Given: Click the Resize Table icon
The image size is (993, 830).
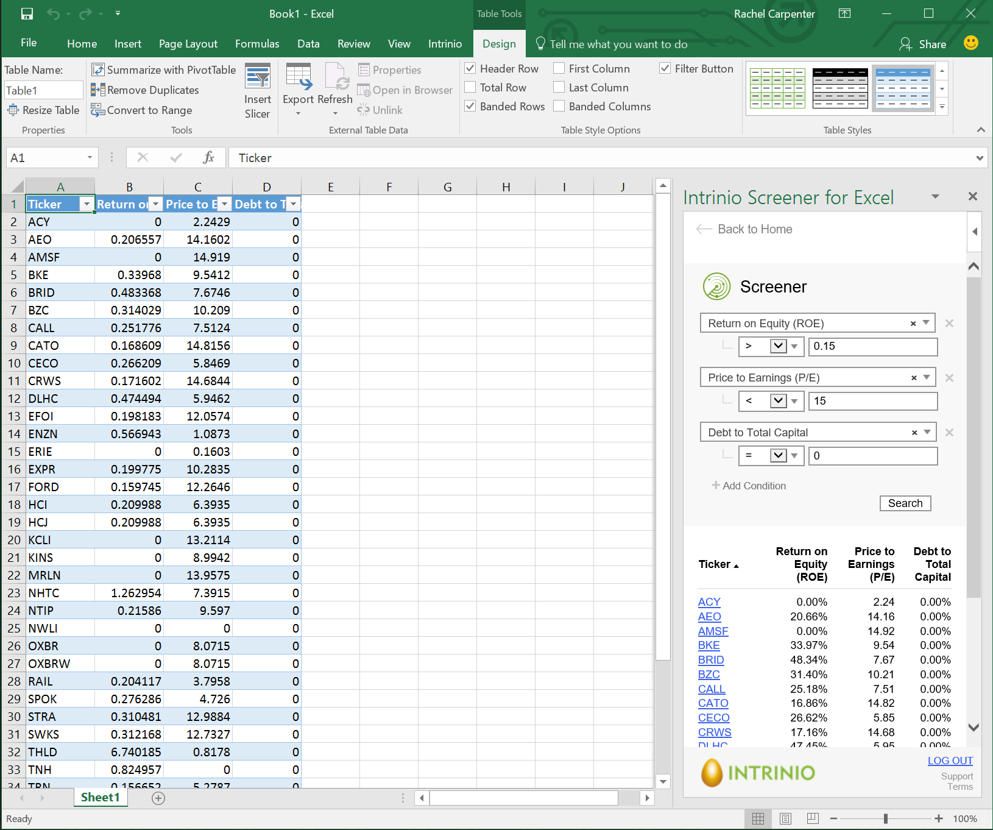Looking at the screenshot, I should tap(13, 110).
